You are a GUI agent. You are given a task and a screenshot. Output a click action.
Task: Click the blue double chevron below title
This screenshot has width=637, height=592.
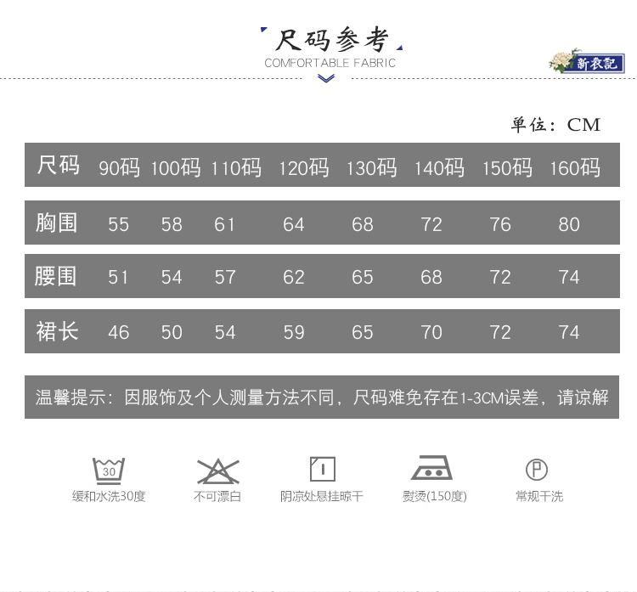[326, 79]
